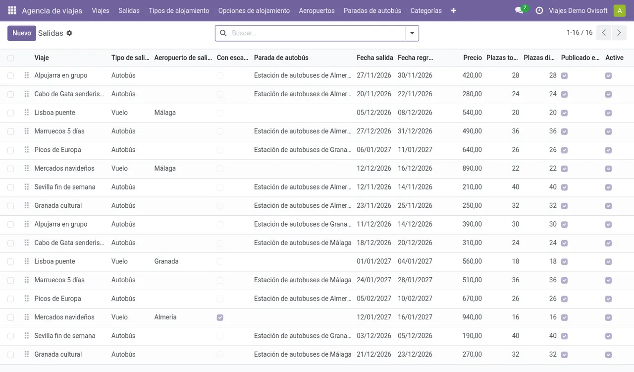The image size is (634, 372).
Task: Open Paradas de autobús menu
Action: tap(372, 10)
